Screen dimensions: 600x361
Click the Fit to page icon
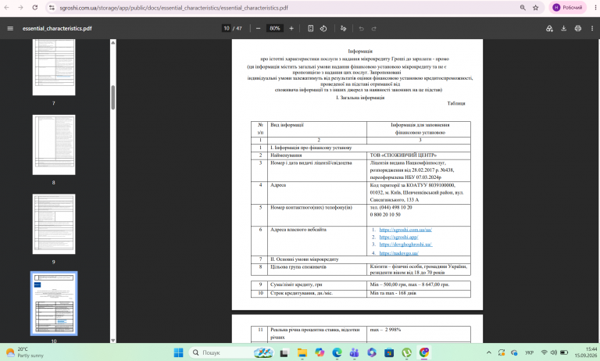pyautogui.click(x=311, y=28)
